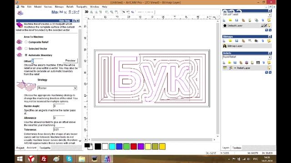Open the Front Relief dropdown
The image size is (291, 163).
[x=270, y=57]
